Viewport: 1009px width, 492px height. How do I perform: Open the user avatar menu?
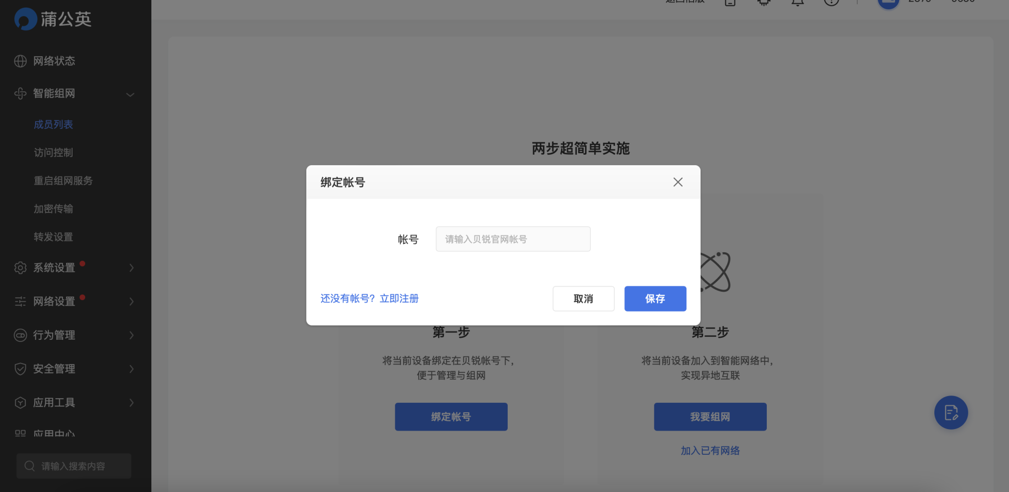point(888,3)
